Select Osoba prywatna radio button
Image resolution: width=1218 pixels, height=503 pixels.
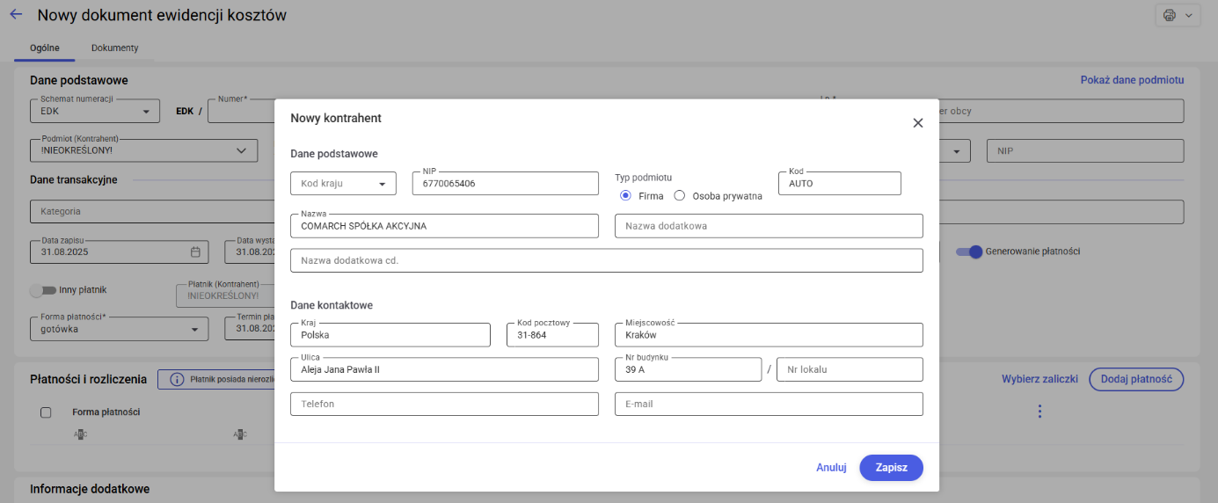click(679, 196)
